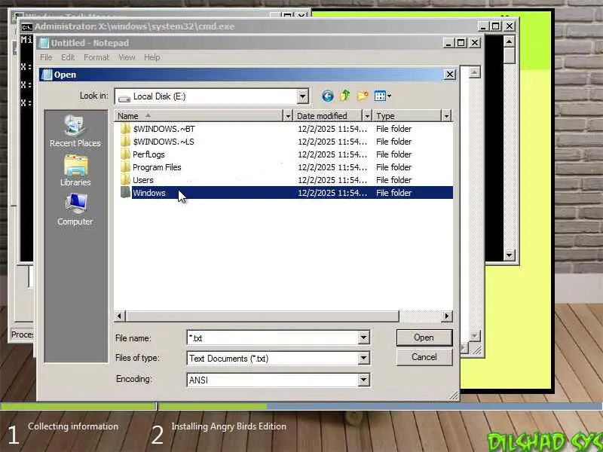Select the PerfLogs folder icon

(125, 154)
